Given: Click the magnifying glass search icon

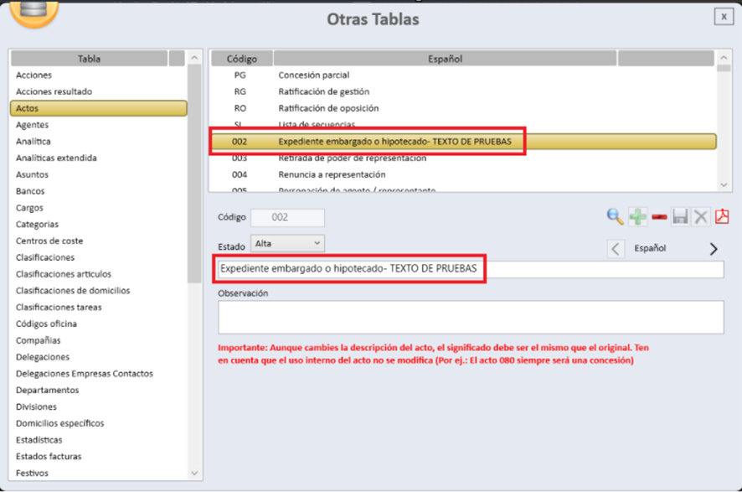Looking at the screenshot, I should pos(616,217).
